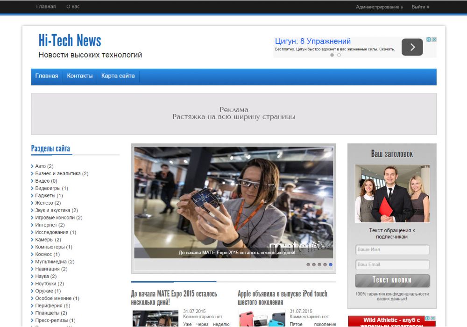Show the second slide of the Цигун ad carousel
This screenshot has height=327, width=467.
pyautogui.click(x=339, y=55)
